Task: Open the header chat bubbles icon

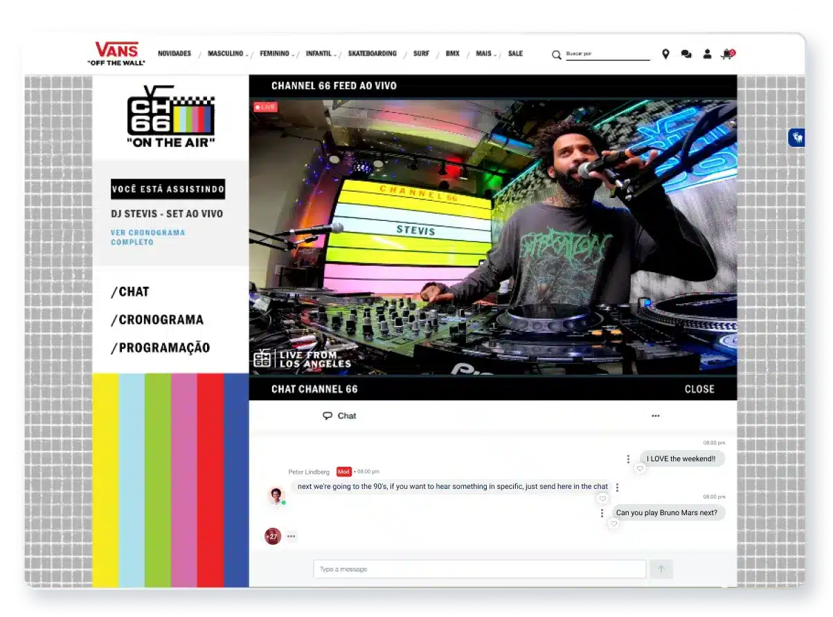Action: click(x=686, y=54)
